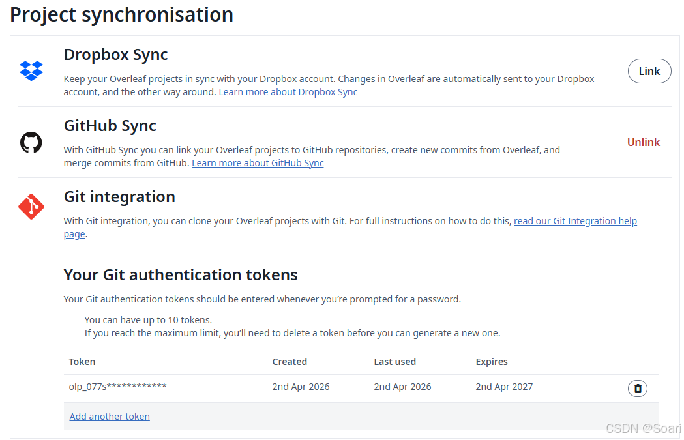
Task: Click the Project synchronisation page title
Action: click(122, 15)
